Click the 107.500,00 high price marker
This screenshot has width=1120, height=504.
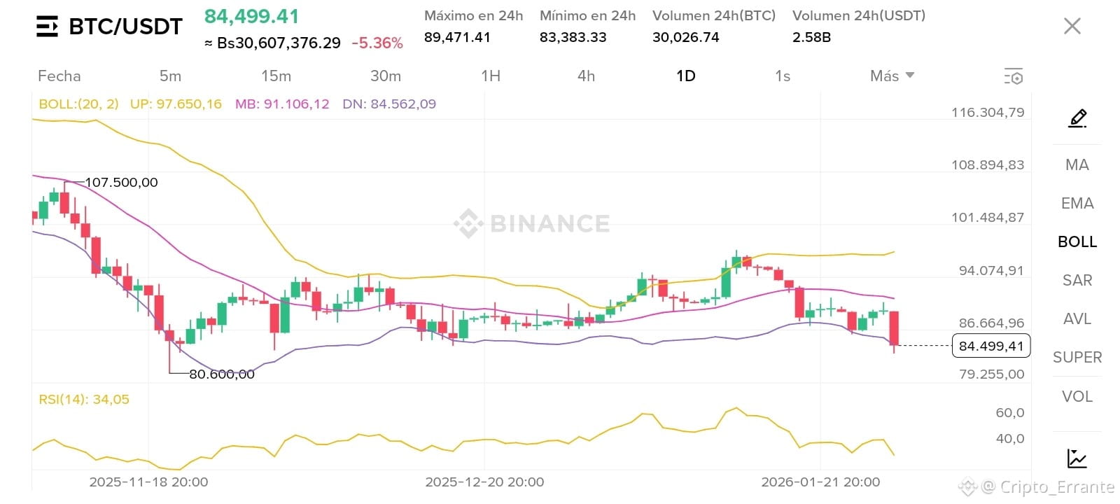pos(121,182)
